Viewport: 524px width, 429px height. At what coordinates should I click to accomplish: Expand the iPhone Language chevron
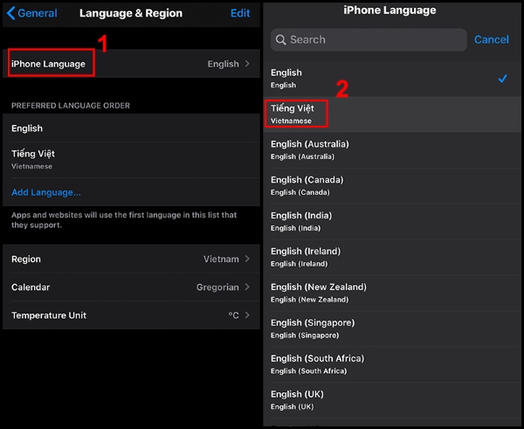247,64
